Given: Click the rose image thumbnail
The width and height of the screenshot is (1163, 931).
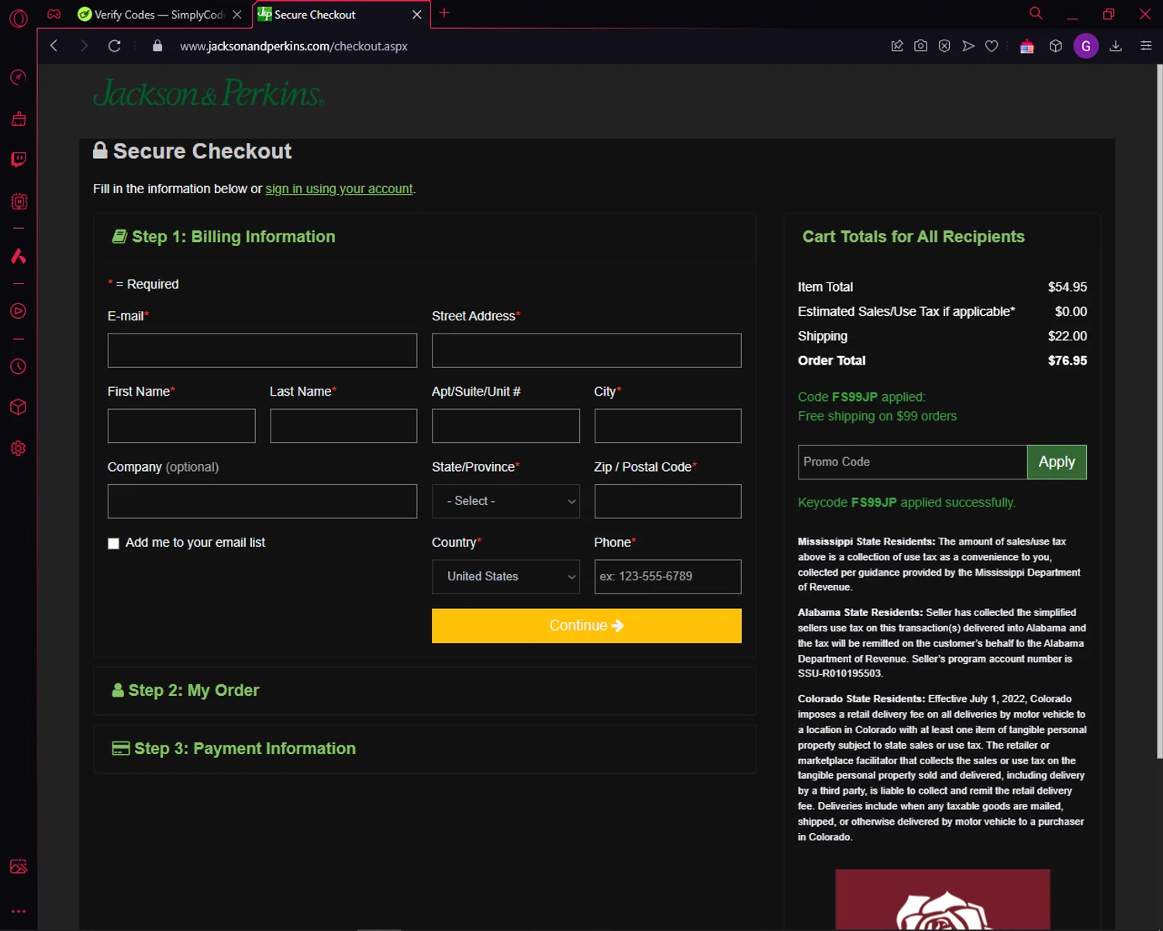Looking at the screenshot, I should [x=943, y=900].
